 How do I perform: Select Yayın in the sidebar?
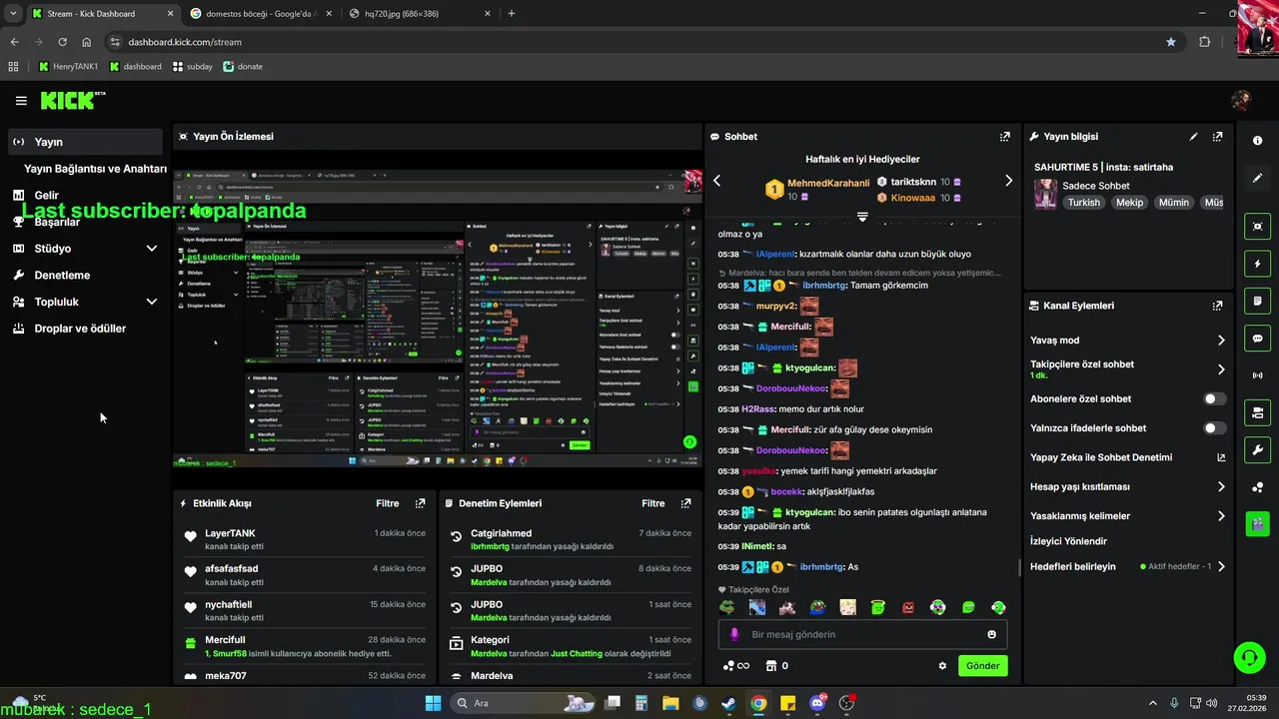coord(85,142)
